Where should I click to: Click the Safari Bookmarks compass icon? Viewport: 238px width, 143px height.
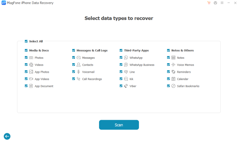pos(173,86)
